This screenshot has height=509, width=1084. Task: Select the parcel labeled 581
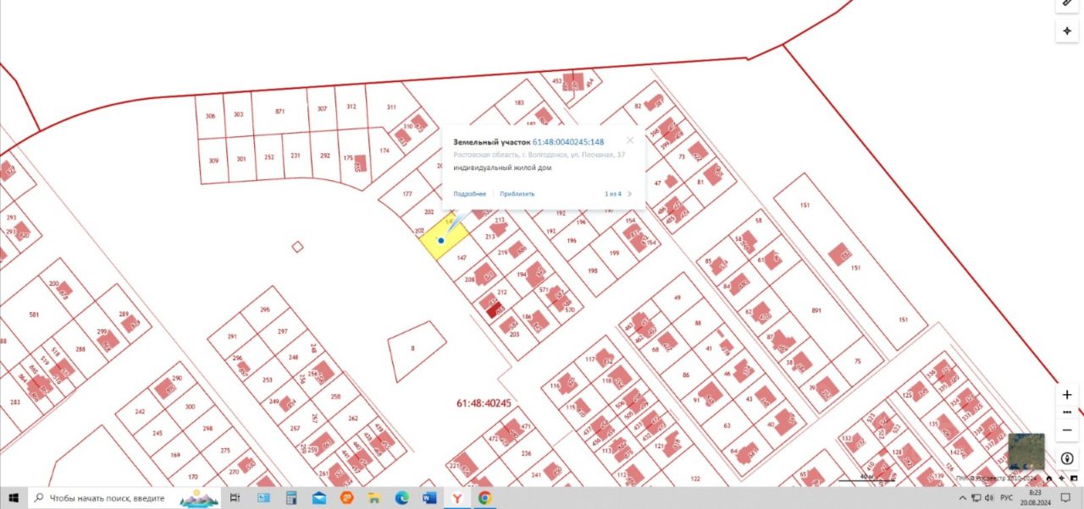point(34,315)
